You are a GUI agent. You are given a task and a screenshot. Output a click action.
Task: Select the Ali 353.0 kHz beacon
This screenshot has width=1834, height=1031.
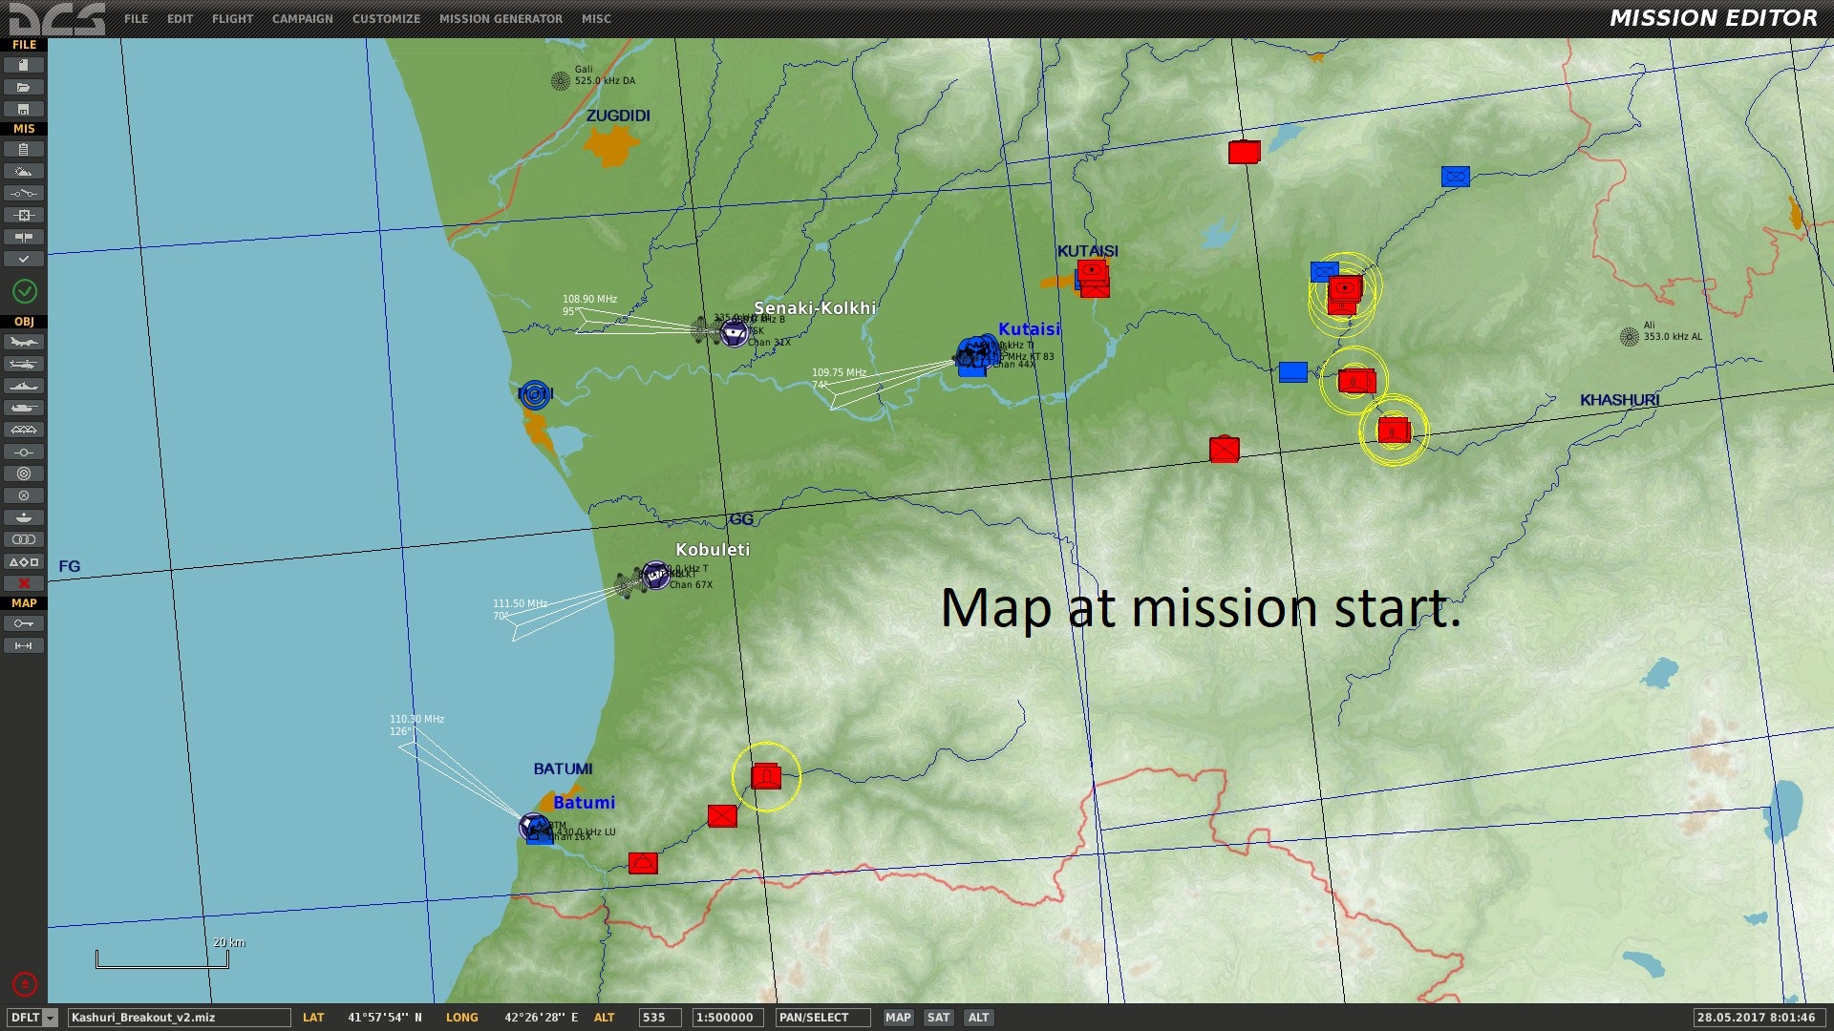(x=1630, y=336)
